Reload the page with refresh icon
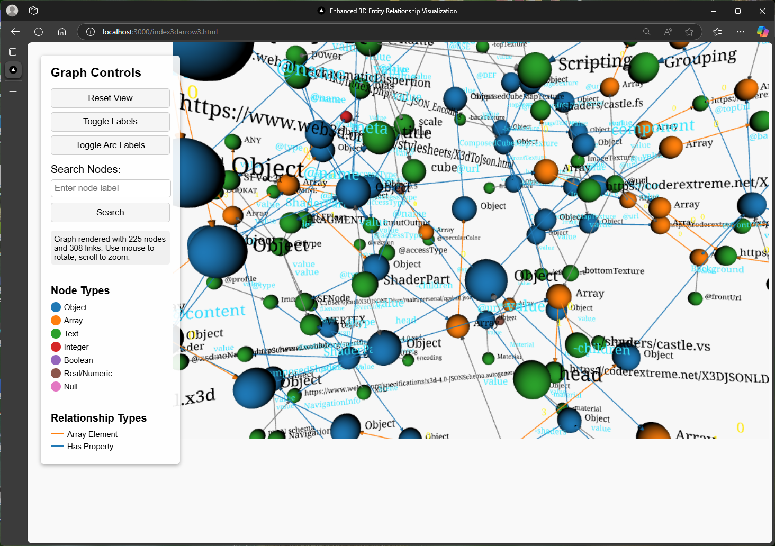The image size is (775, 546). point(39,32)
